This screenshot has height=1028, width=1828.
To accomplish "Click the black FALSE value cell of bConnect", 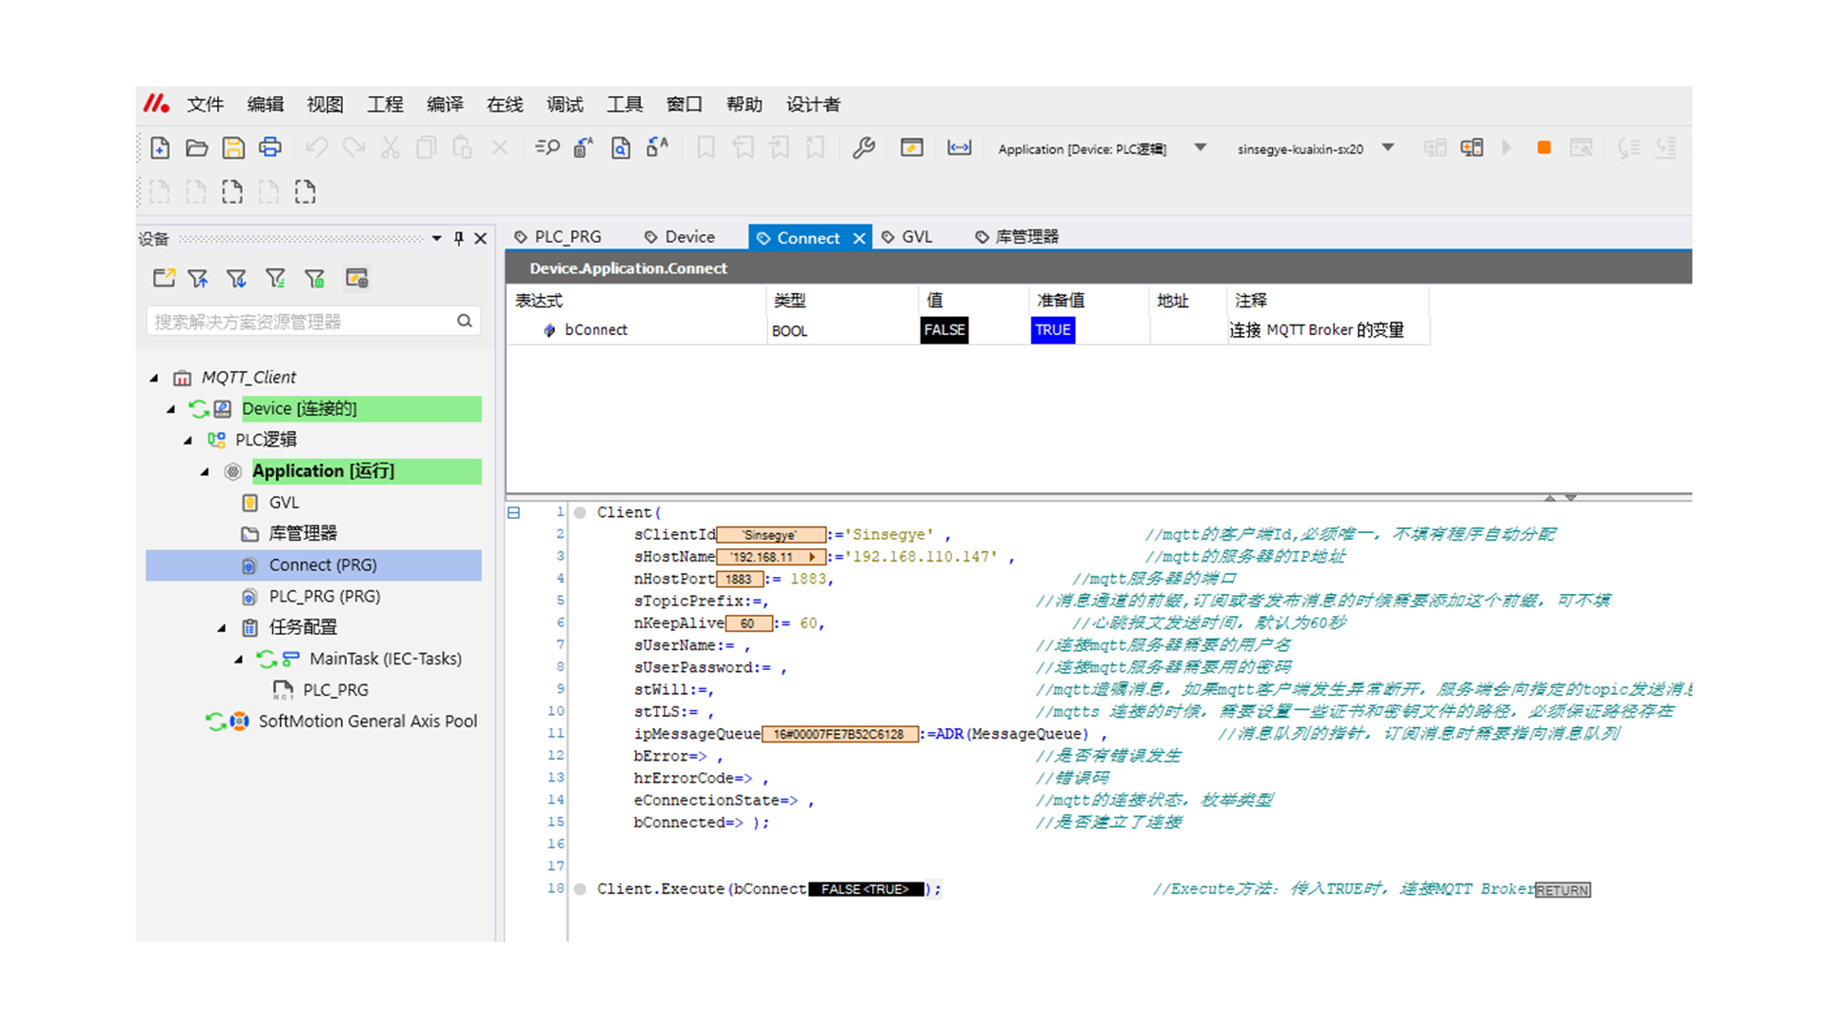I will coord(944,330).
